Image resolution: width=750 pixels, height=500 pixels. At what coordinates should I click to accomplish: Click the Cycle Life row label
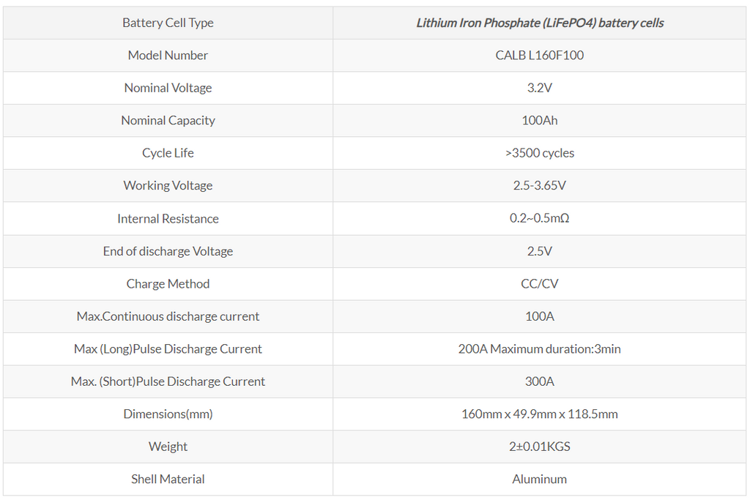(168, 153)
